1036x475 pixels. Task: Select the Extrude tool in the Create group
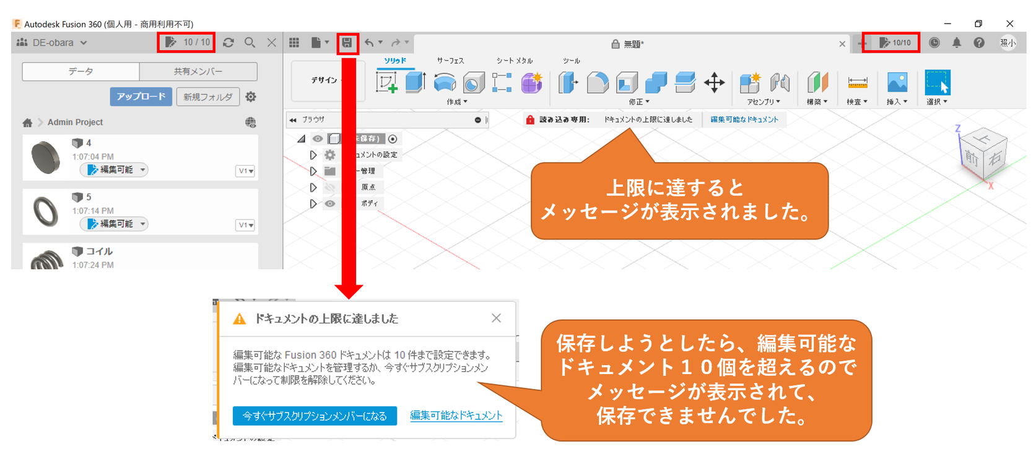click(x=415, y=82)
